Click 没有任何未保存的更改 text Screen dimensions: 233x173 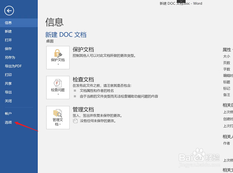(x=98, y=121)
